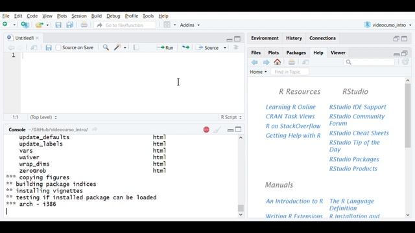The height and width of the screenshot is (233, 415).
Task: Open the Addins dropdown
Action: point(189,25)
